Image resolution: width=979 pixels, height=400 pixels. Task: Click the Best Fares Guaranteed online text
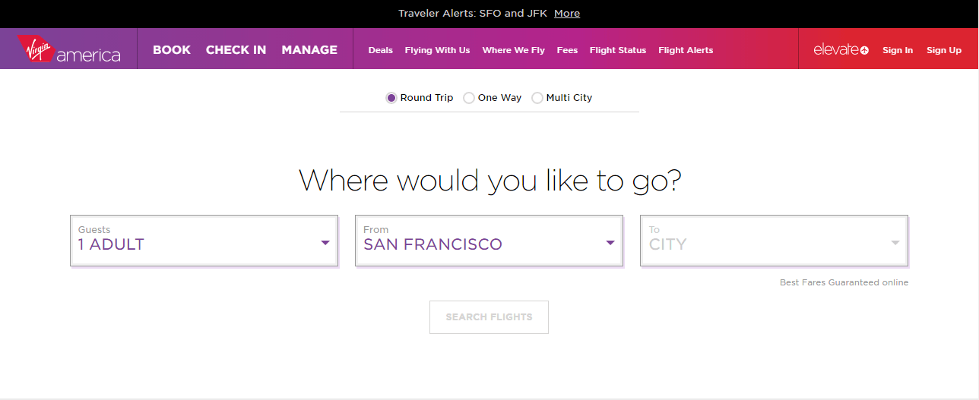(x=844, y=282)
